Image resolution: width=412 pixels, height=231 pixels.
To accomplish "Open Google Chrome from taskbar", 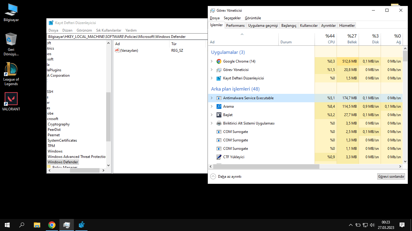I will pyautogui.click(x=52, y=225).
